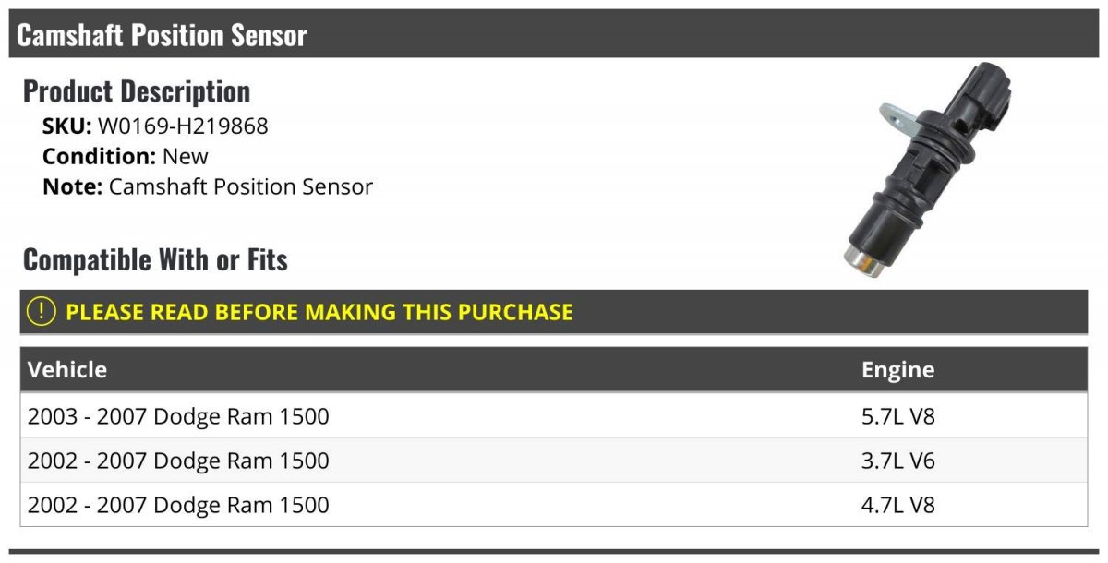
Task: Click the Product Description heading
Action: [x=137, y=91]
